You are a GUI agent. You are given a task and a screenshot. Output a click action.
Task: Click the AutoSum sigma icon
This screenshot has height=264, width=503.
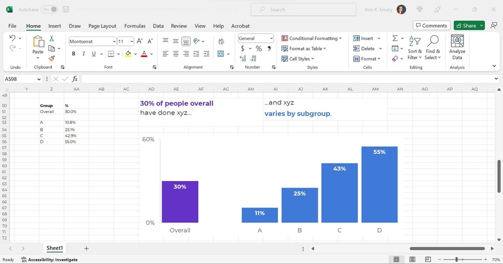(395, 38)
